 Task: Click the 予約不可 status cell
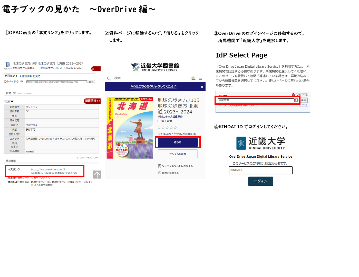tap(62, 130)
